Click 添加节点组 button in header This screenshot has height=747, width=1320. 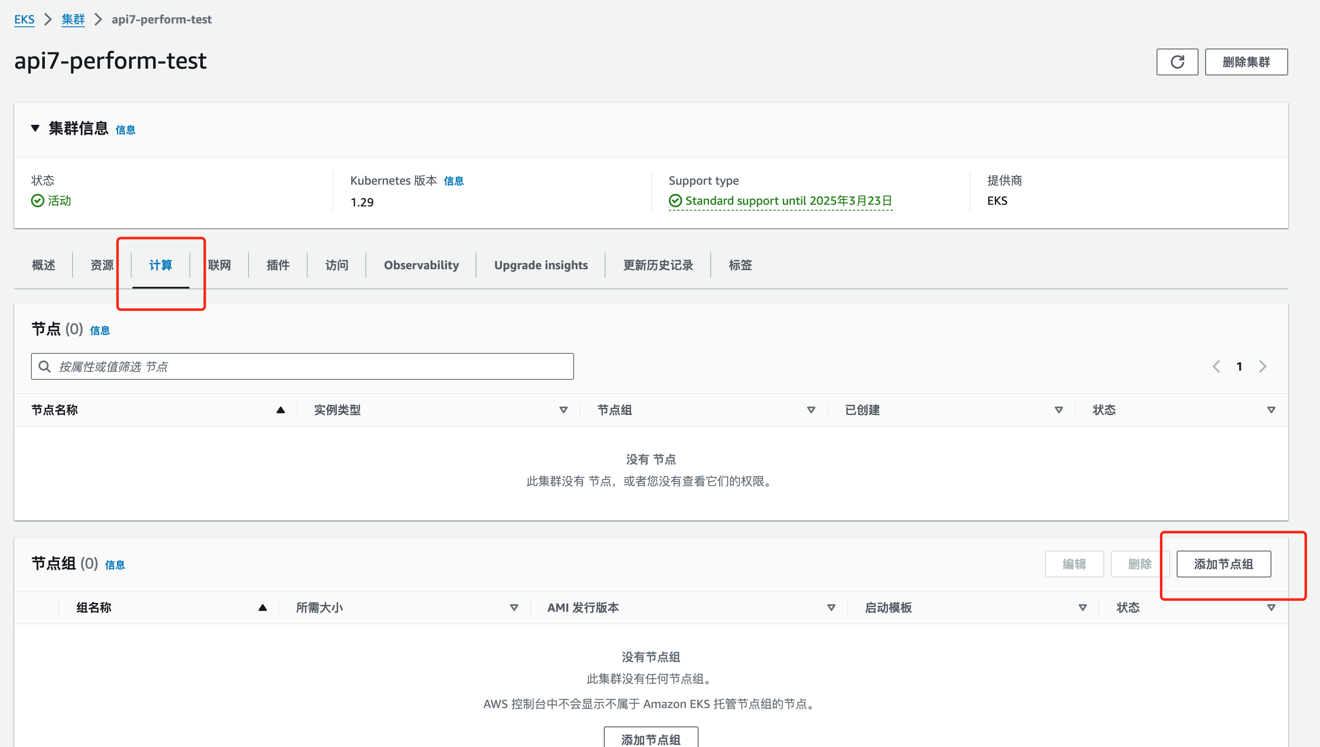click(1224, 564)
